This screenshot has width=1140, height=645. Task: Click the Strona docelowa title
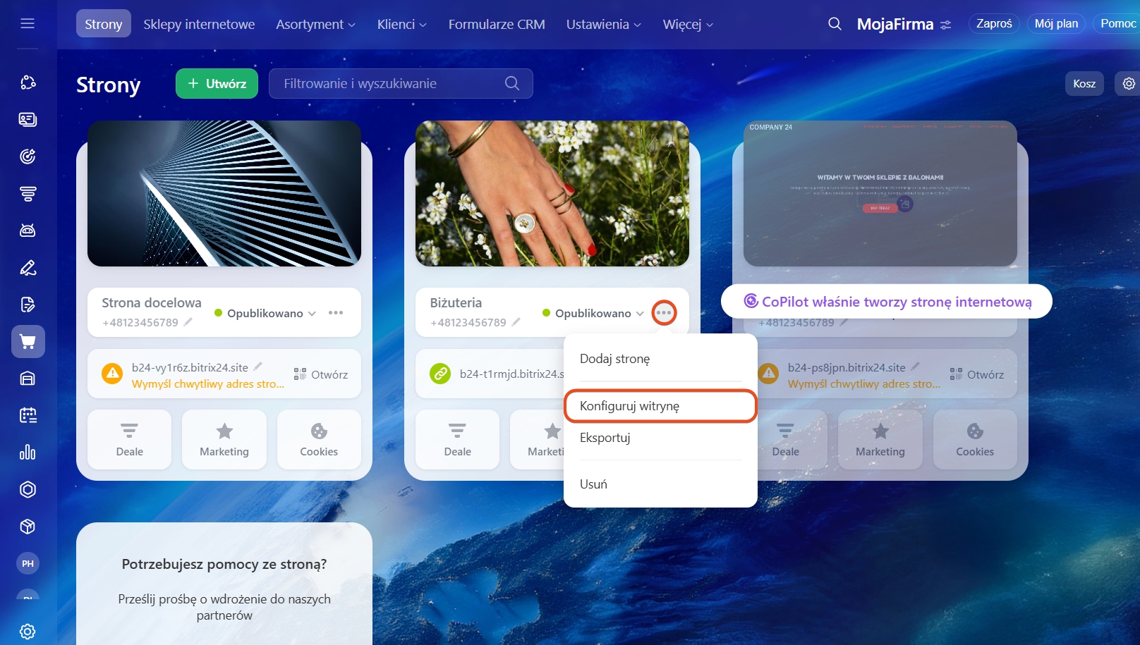click(152, 302)
